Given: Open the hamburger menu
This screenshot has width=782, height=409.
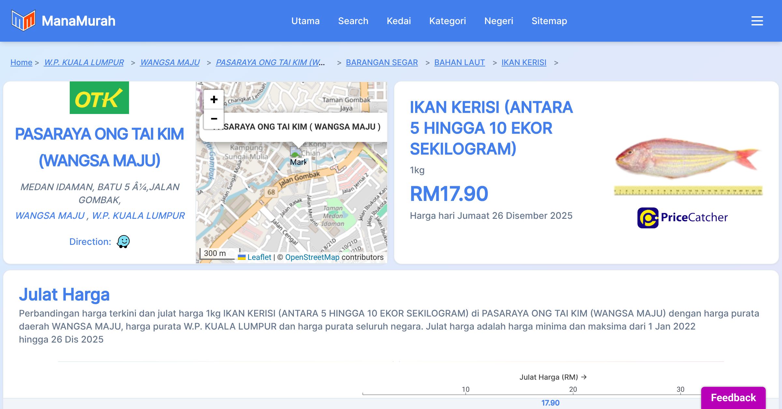Looking at the screenshot, I should tap(757, 21).
